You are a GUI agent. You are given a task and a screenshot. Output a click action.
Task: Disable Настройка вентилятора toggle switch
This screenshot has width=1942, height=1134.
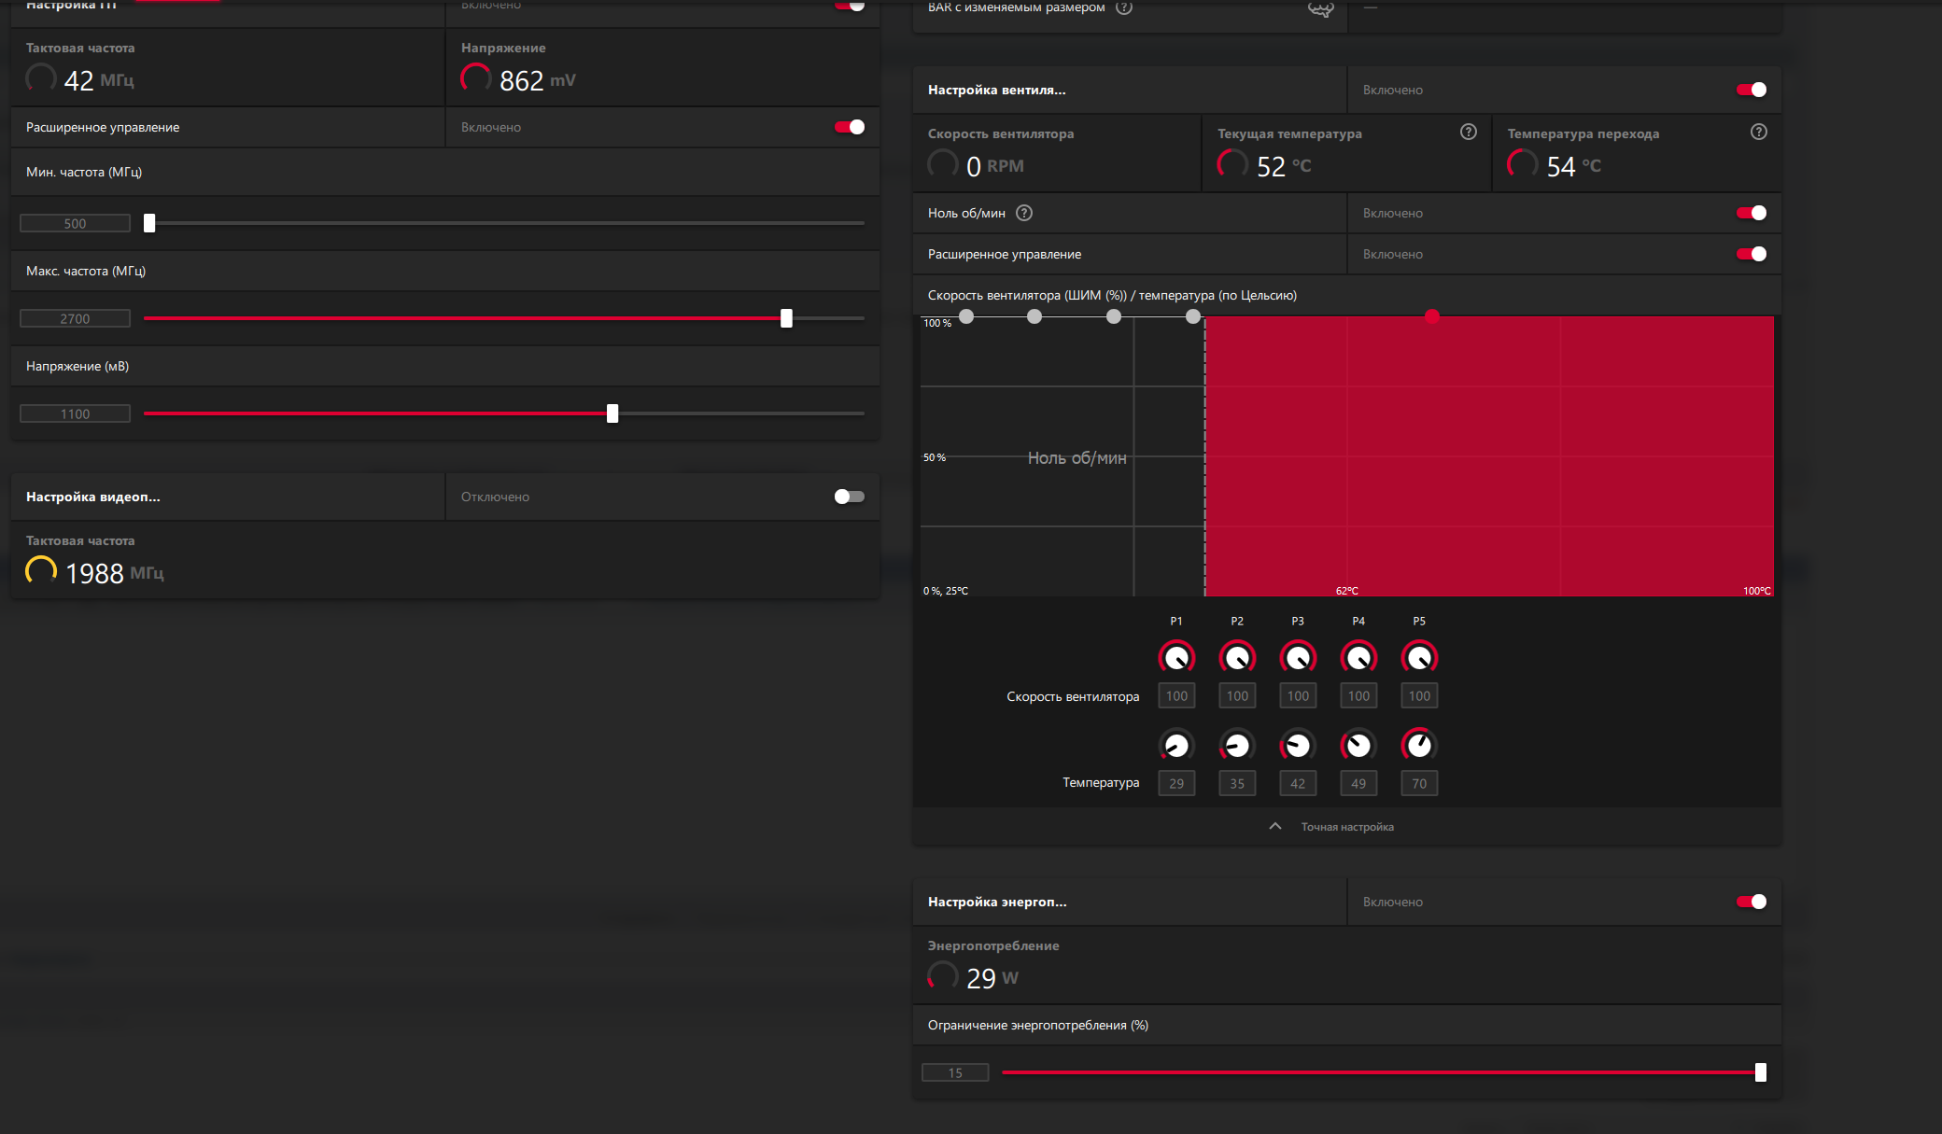tap(1751, 90)
